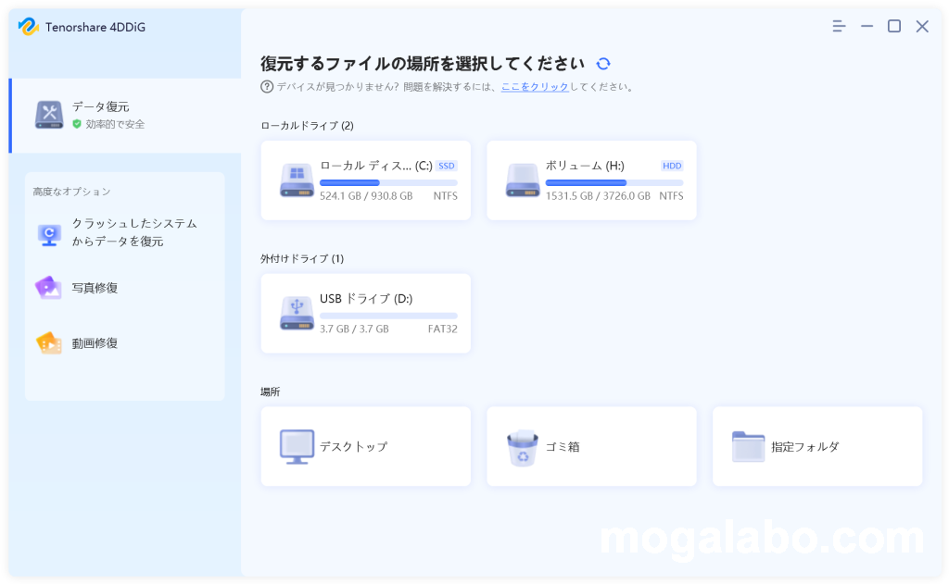Click the orange video repair icon
Viewport: 949px width, 584px height.
pyautogui.click(x=49, y=343)
